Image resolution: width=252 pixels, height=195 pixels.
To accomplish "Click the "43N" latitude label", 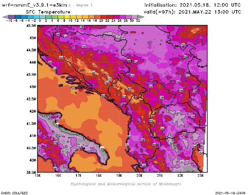I will pyautogui.click(x=33, y=87).
